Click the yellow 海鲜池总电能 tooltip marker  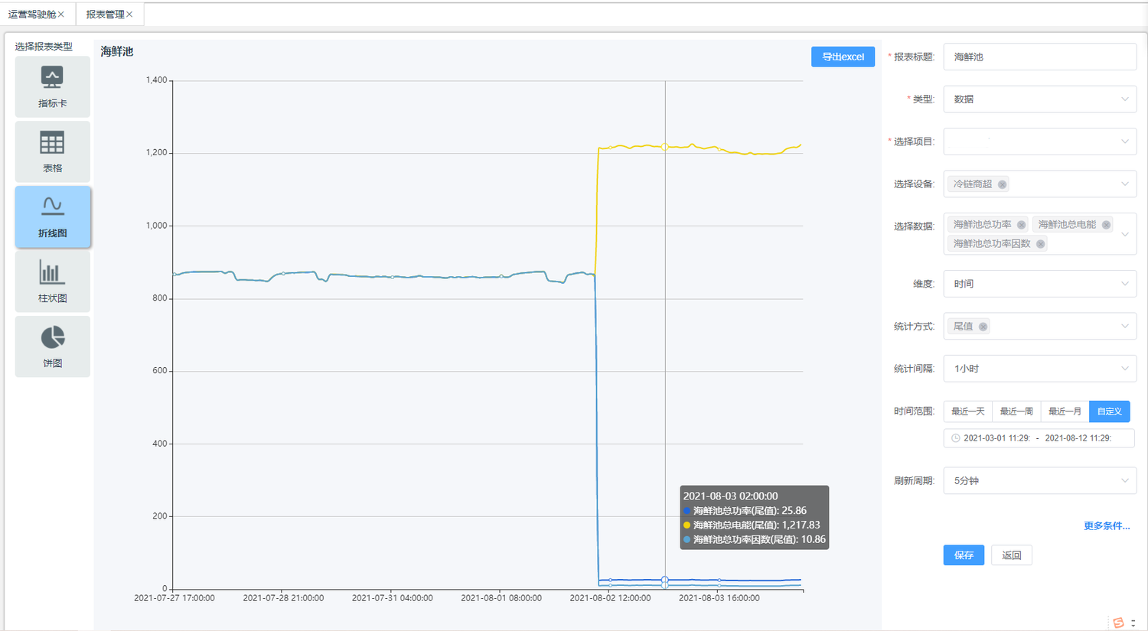687,525
